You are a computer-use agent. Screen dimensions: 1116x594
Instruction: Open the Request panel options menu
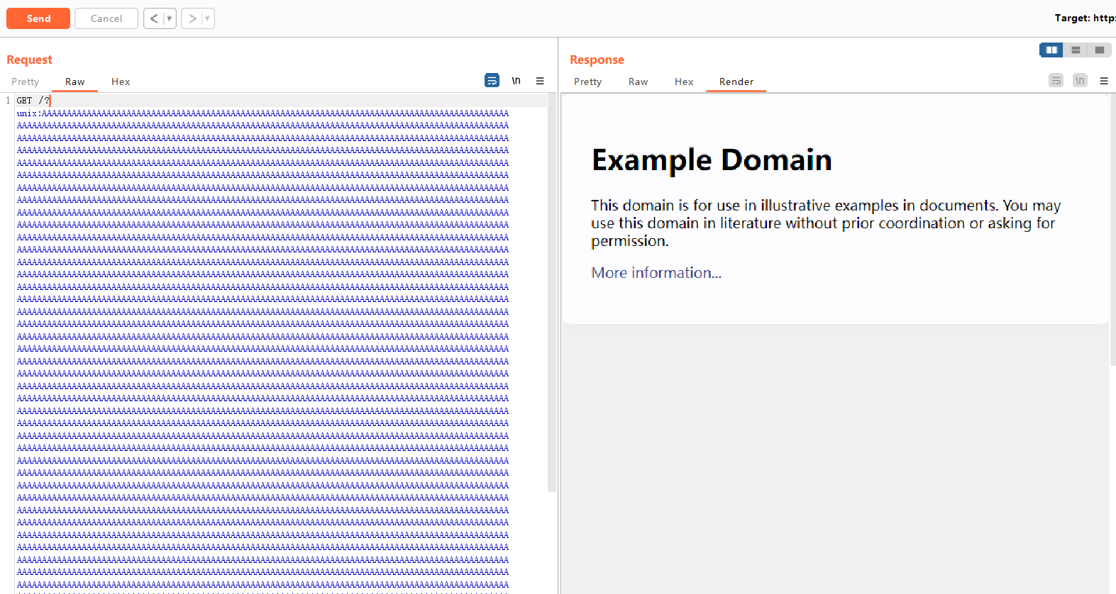point(540,81)
